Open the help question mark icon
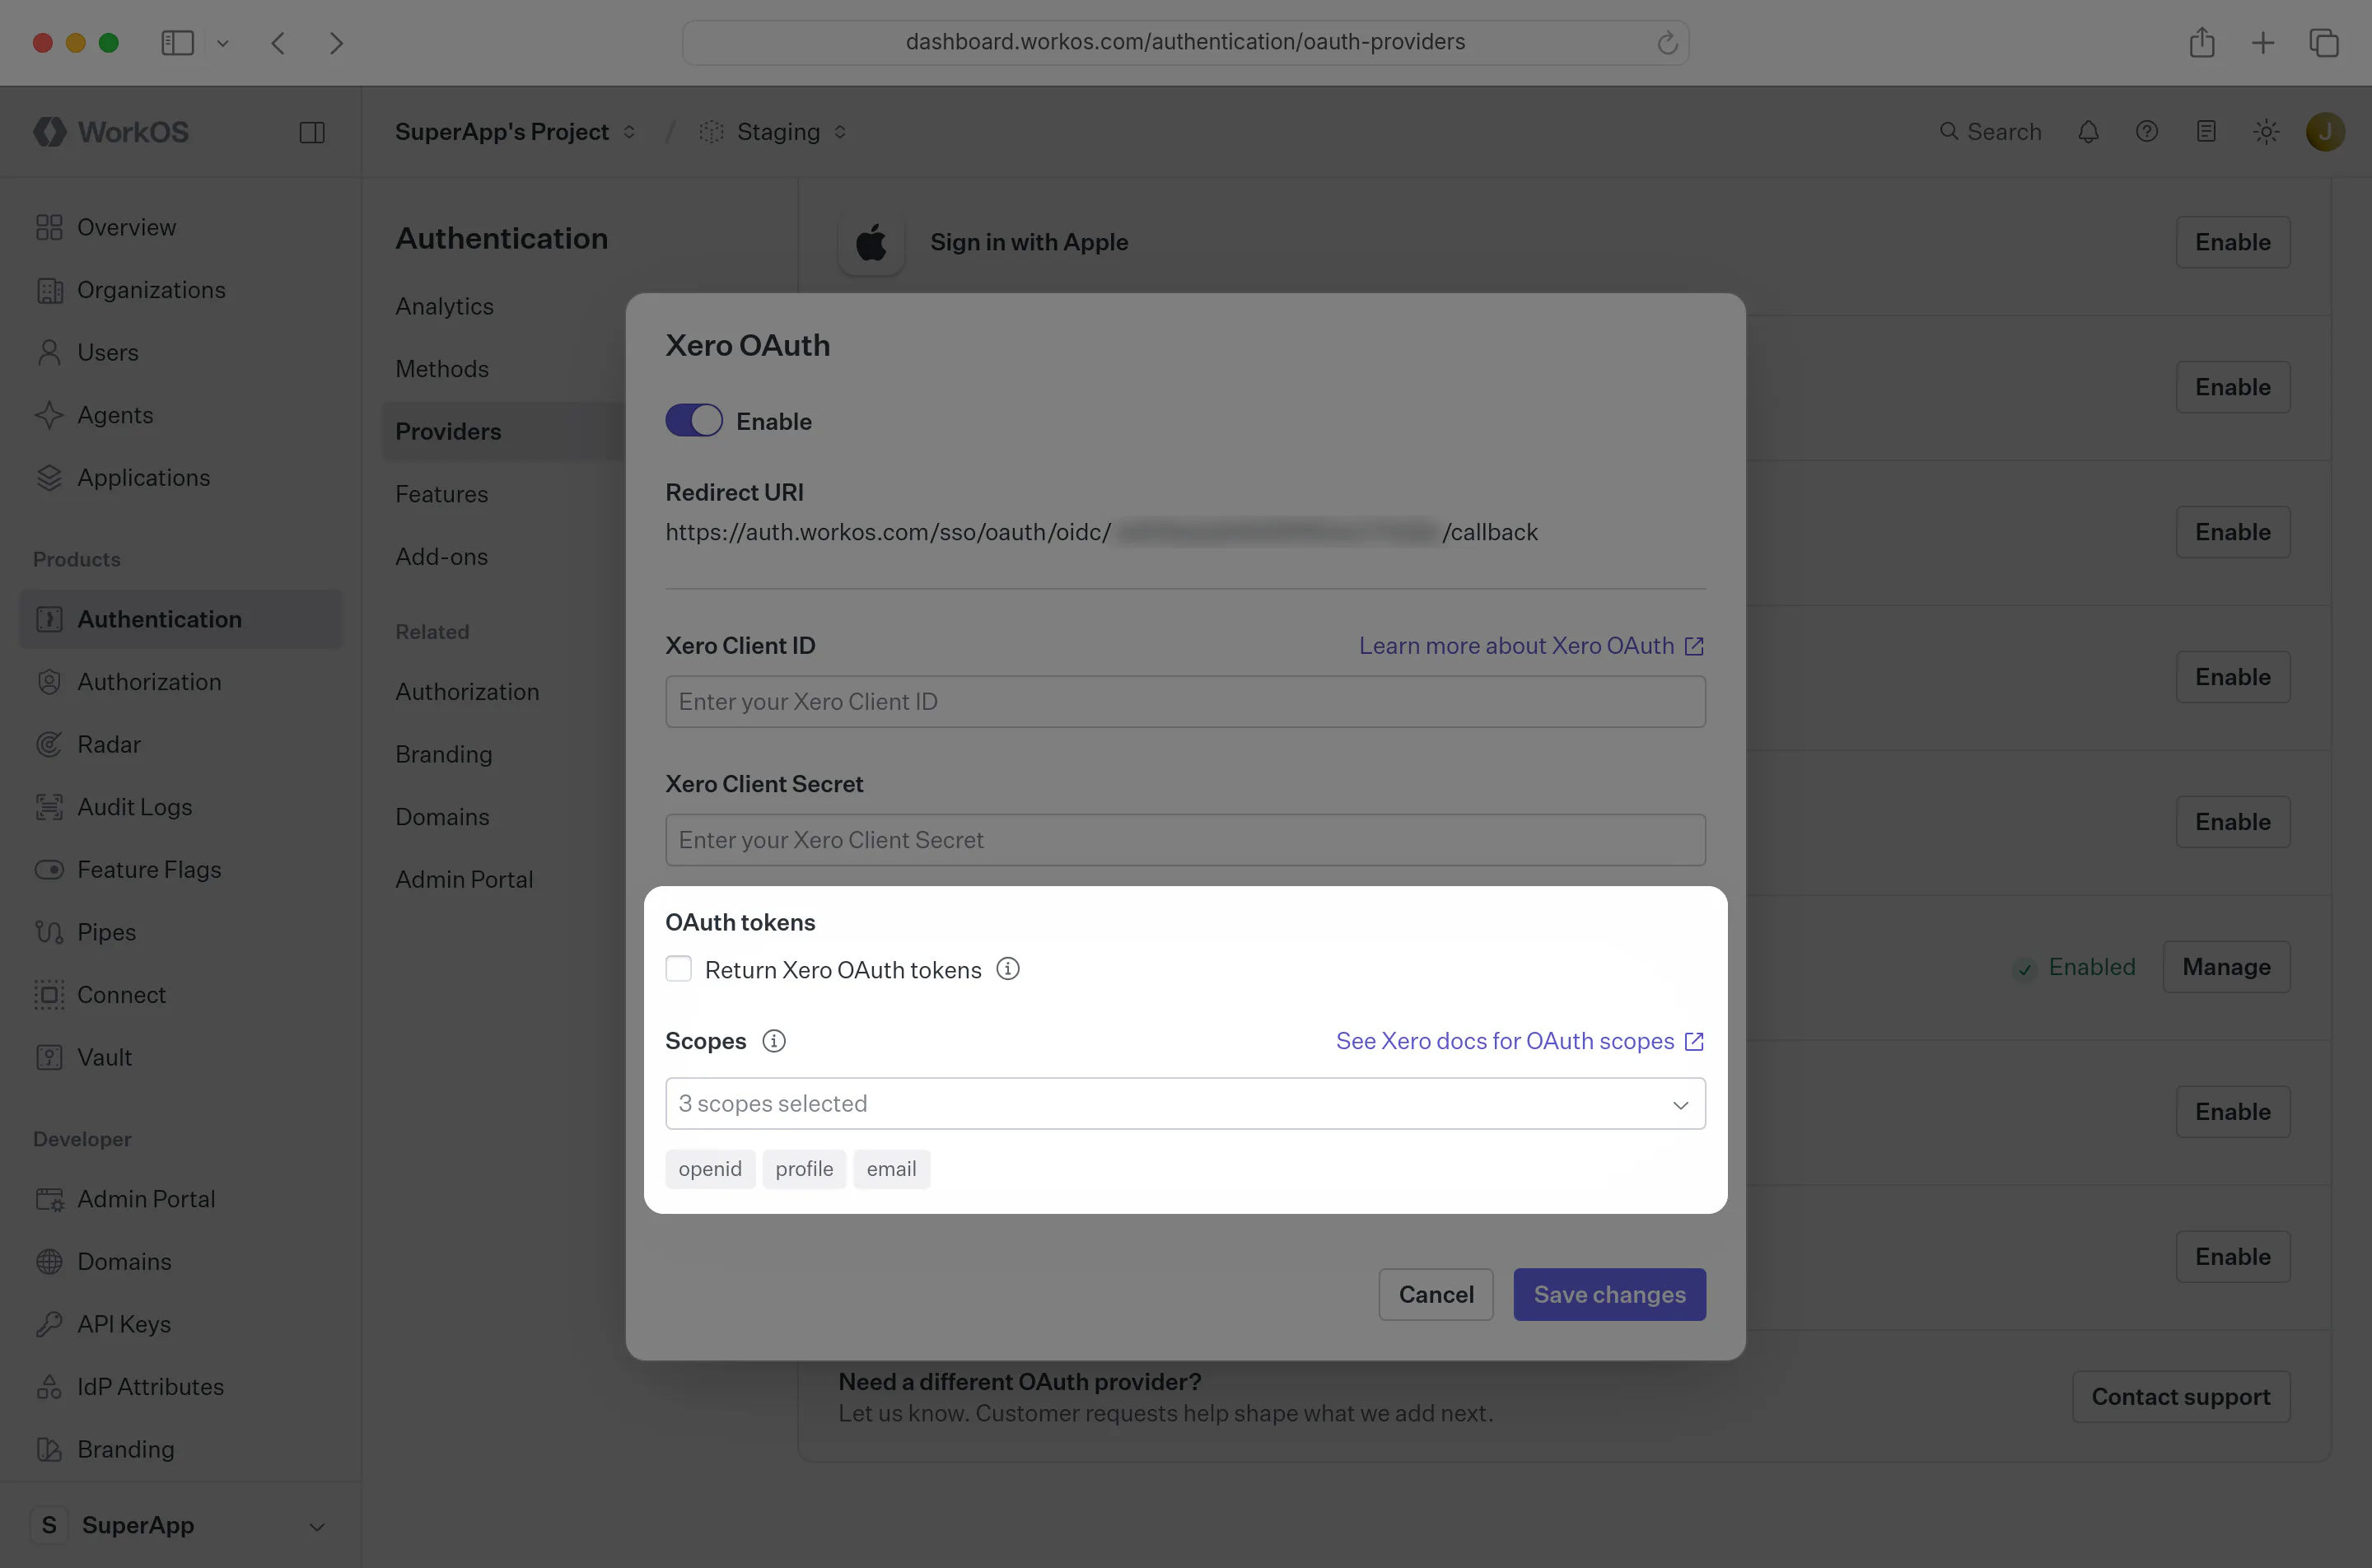The width and height of the screenshot is (2372, 1568). 2147,132
